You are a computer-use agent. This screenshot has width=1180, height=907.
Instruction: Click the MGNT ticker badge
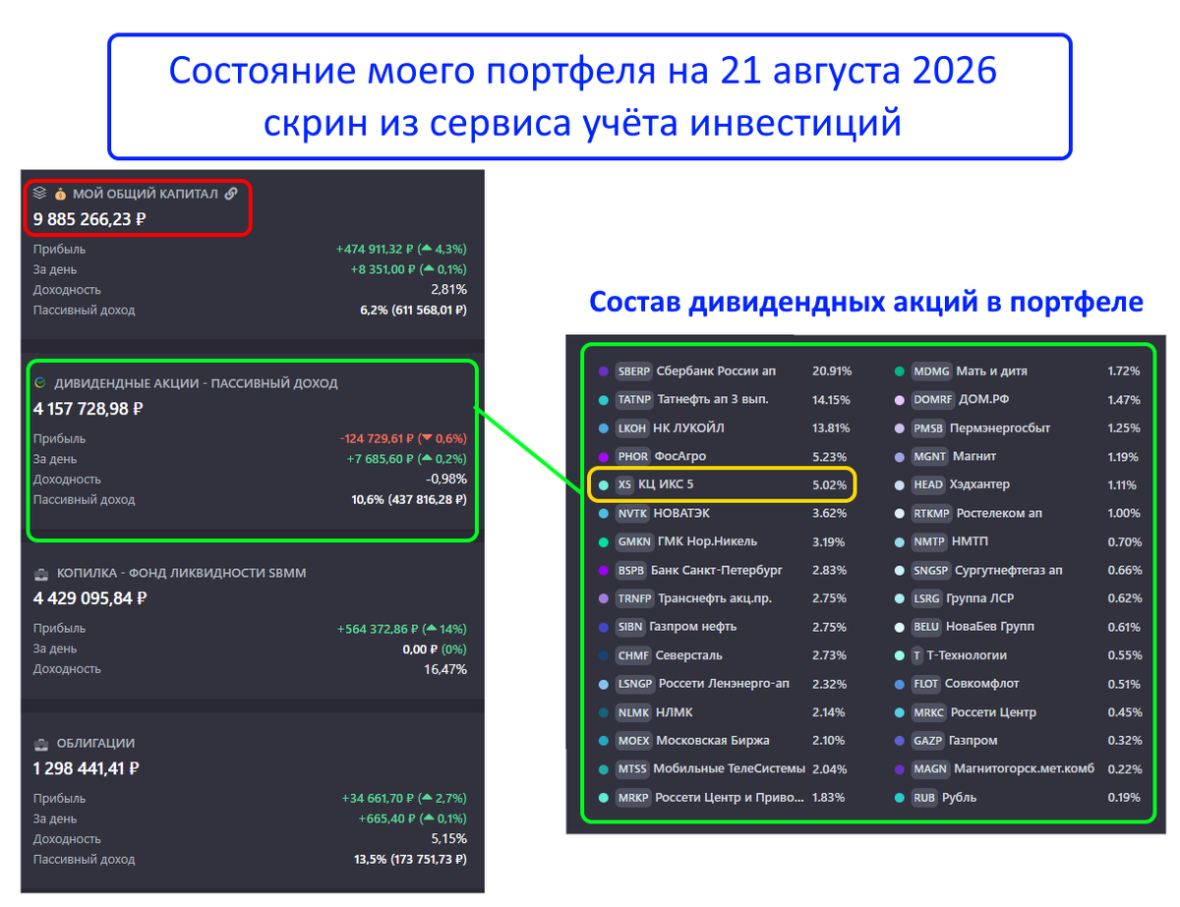930,457
